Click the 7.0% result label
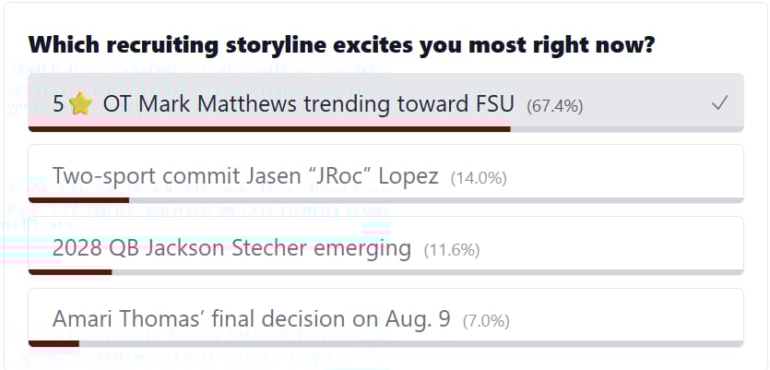The width and height of the screenshot is (770, 370). [x=486, y=322]
